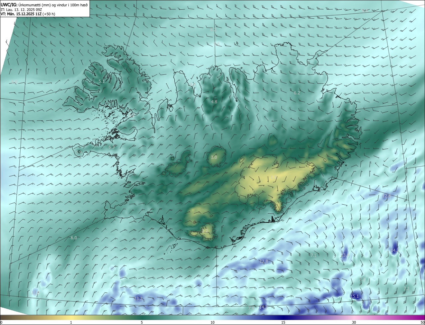Click the 7.1 value on the map
425x325 pixels.
click(x=313, y=256)
